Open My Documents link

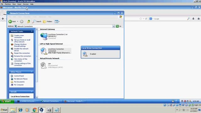click(19, 82)
